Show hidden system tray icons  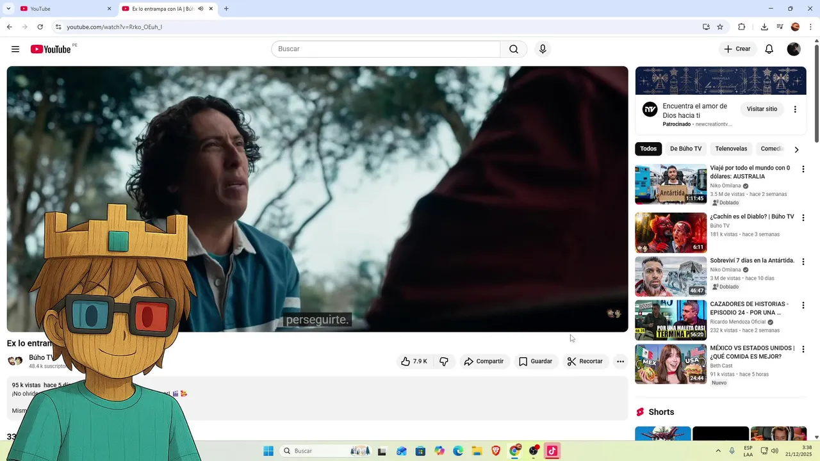click(717, 451)
